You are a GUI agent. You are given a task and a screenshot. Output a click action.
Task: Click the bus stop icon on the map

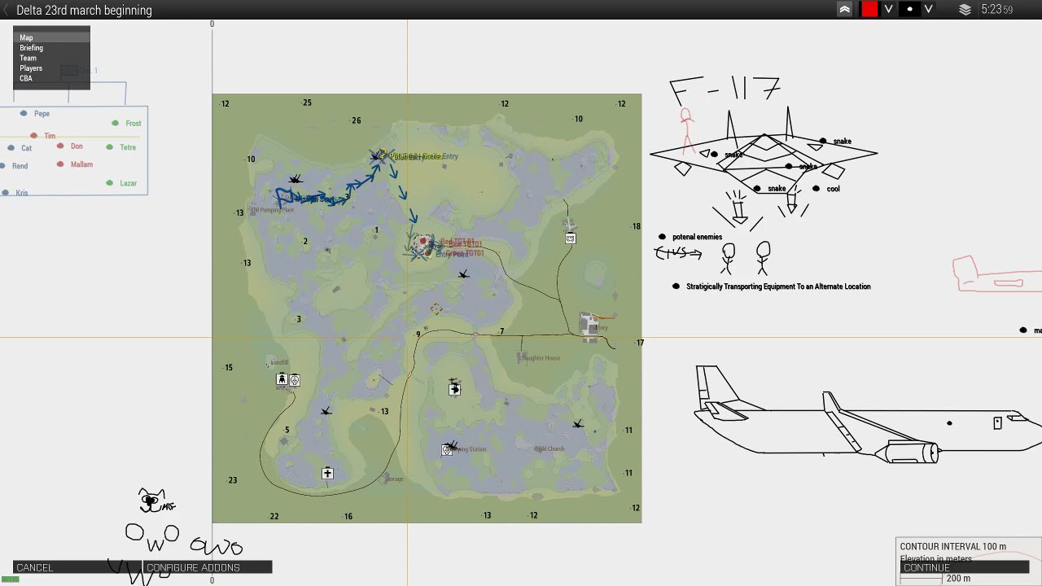pyautogui.click(x=570, y=238)
